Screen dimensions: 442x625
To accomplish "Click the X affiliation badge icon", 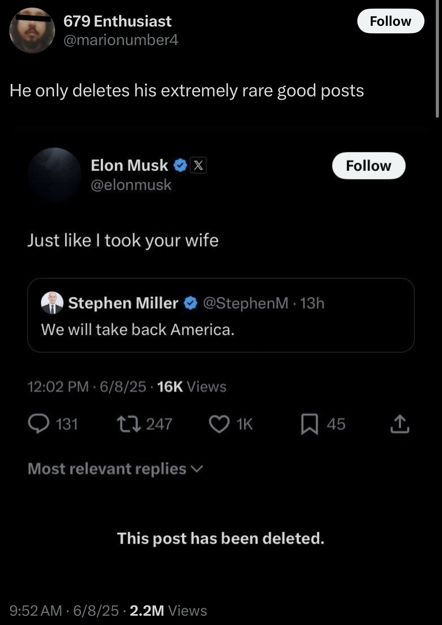I will click(199, 166).
